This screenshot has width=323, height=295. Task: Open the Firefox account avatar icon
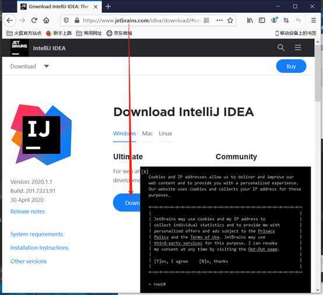click(x=274, y=20)
